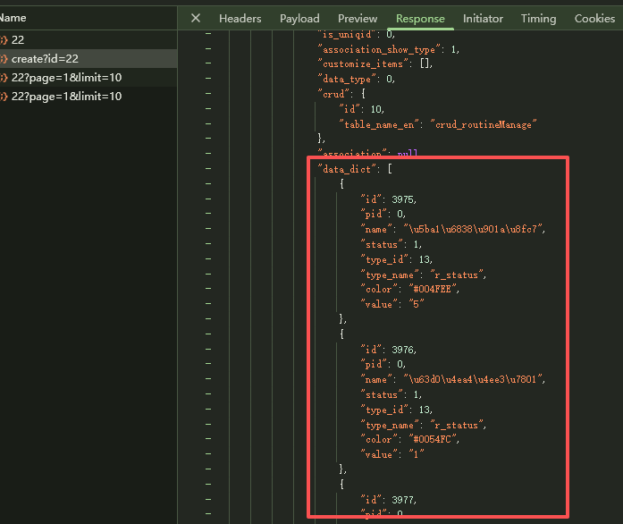View the Cookies tab
623x524 pixels.
[594, 19]
